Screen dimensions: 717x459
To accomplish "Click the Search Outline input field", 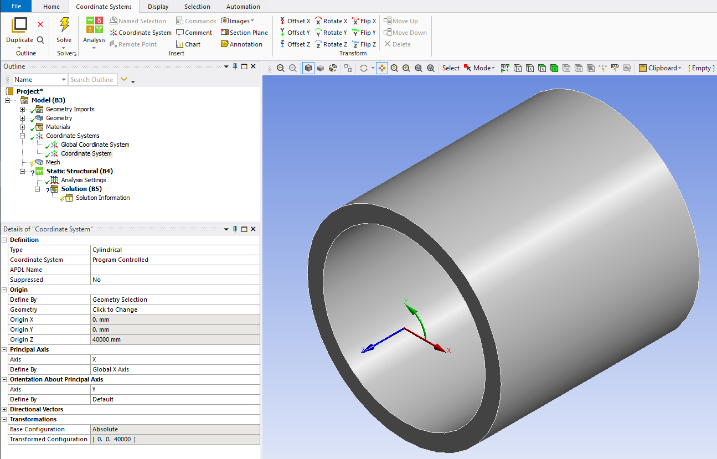I will point(92,80).
